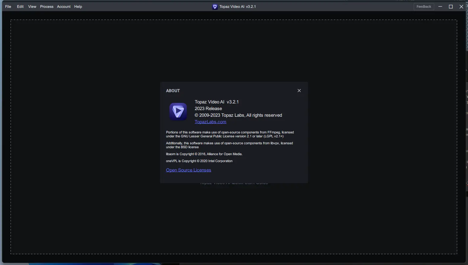Open the Process menu
Viewport: 468px width, 265px height.
pyautogui.click(x=47, y=7)
